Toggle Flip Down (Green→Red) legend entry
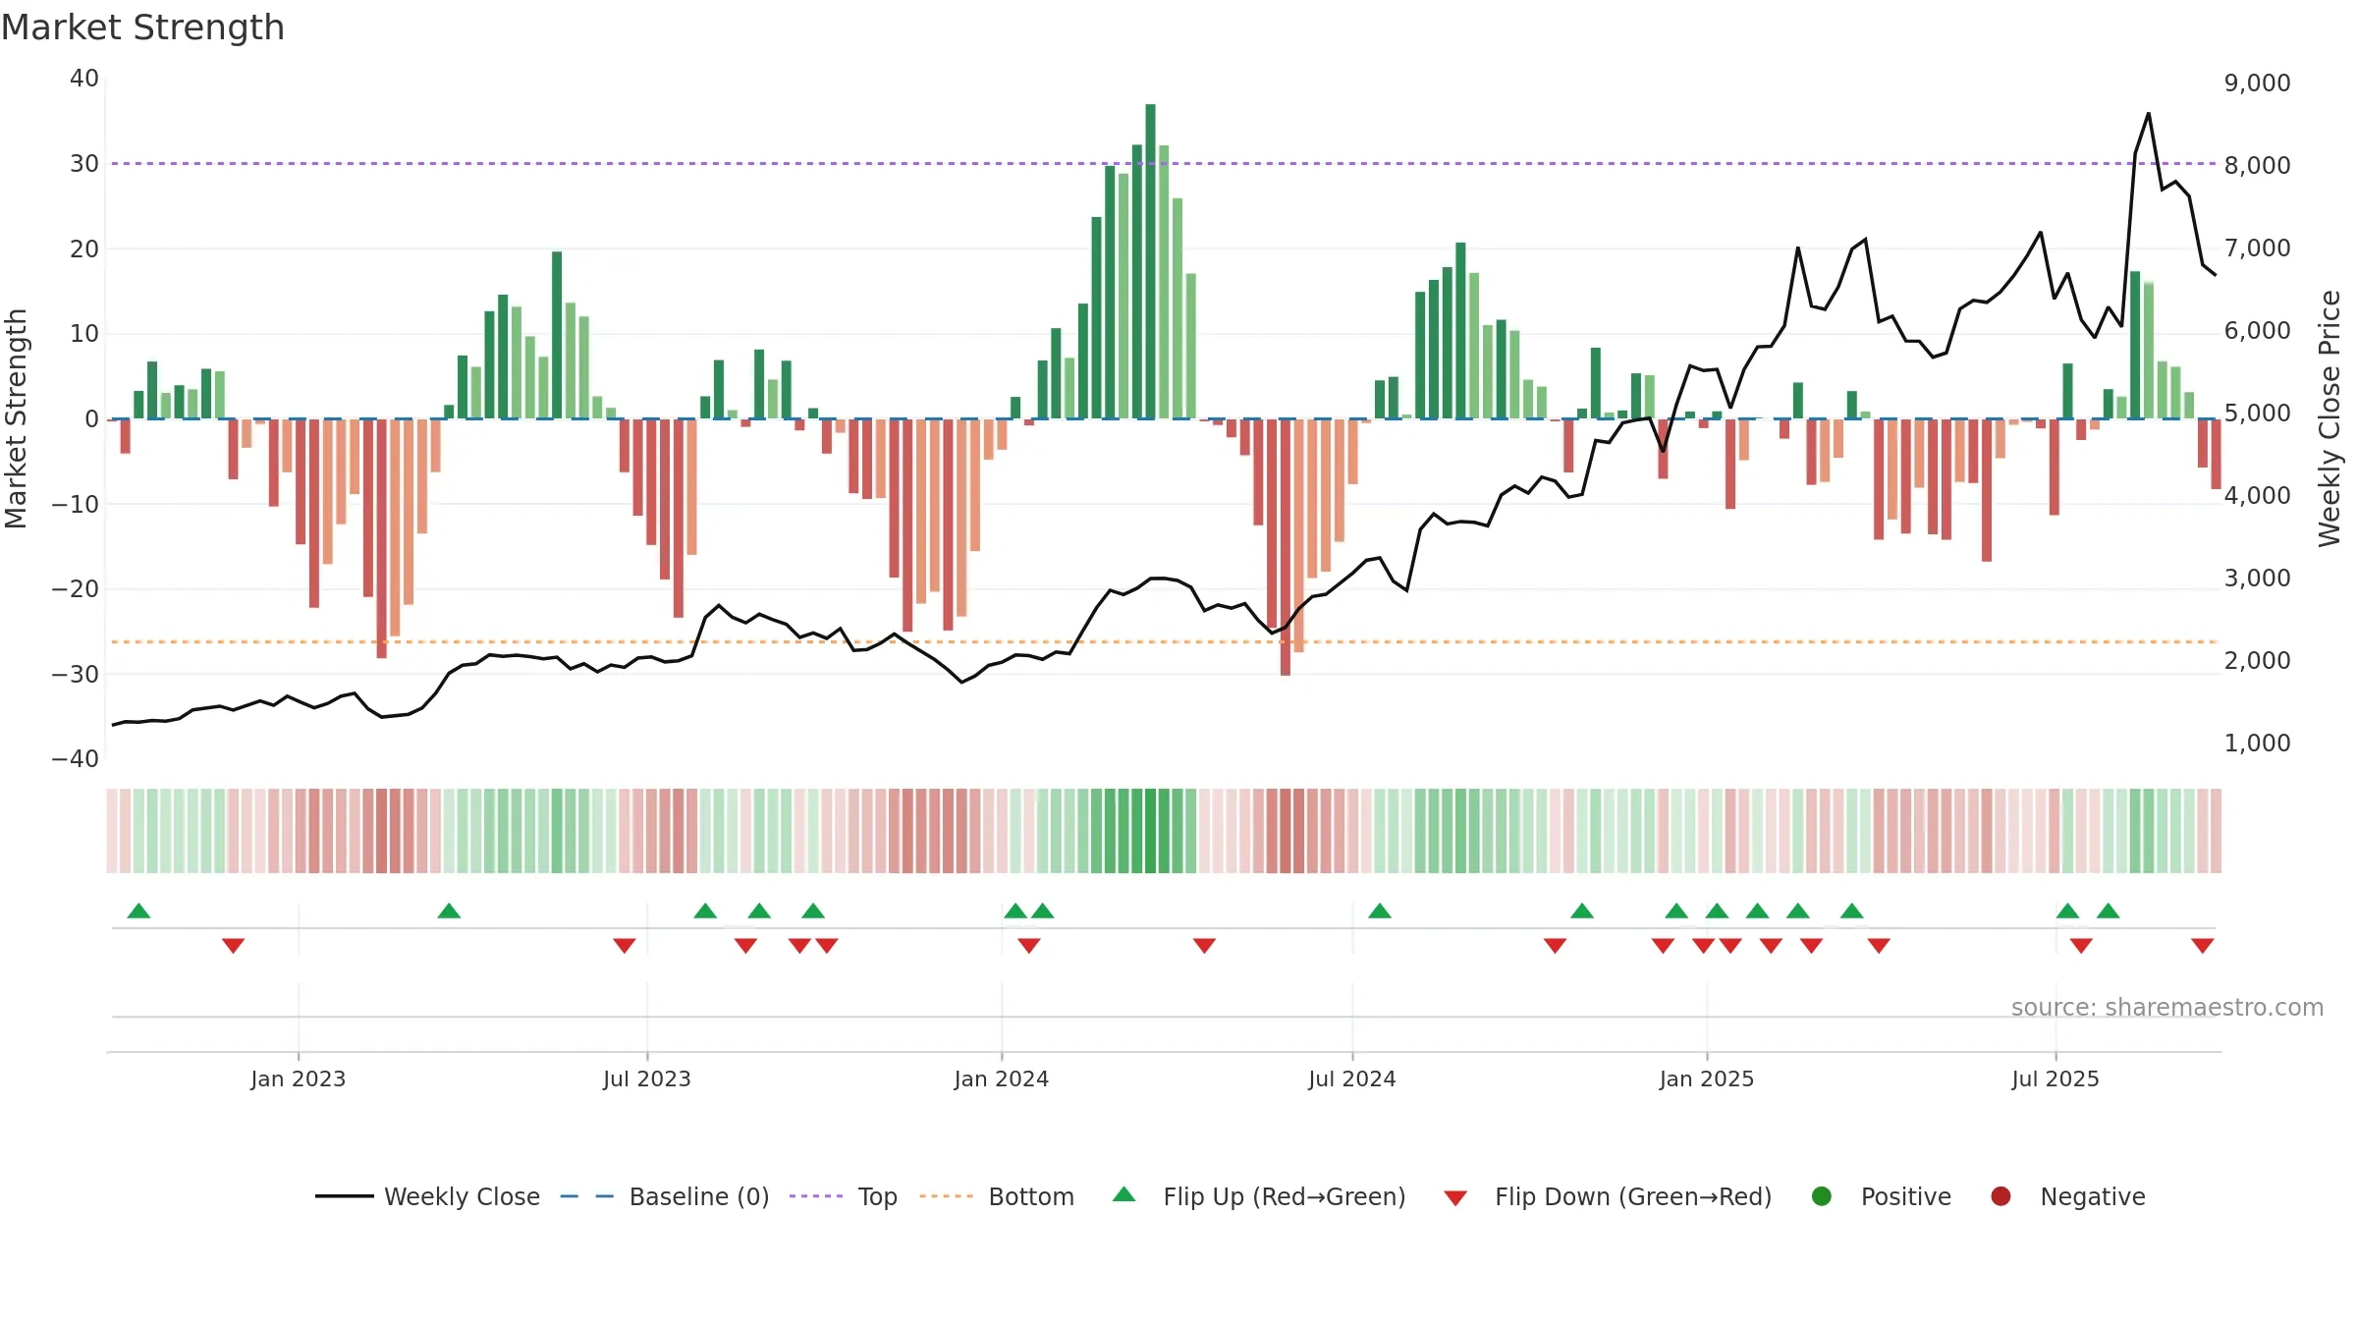 (x=1608, y=1196)
